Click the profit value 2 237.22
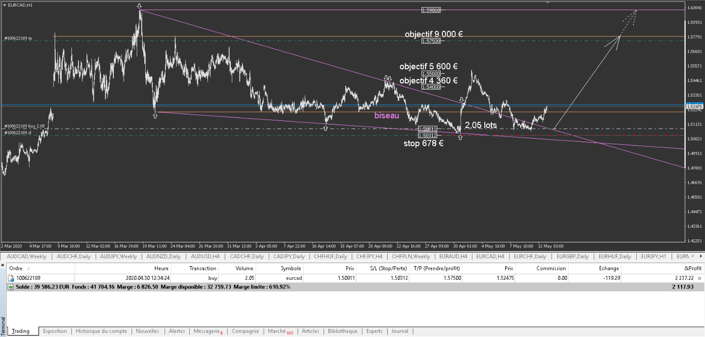This screenshot has height=337, width=705. pyautogui.click(x=683, y=278)
